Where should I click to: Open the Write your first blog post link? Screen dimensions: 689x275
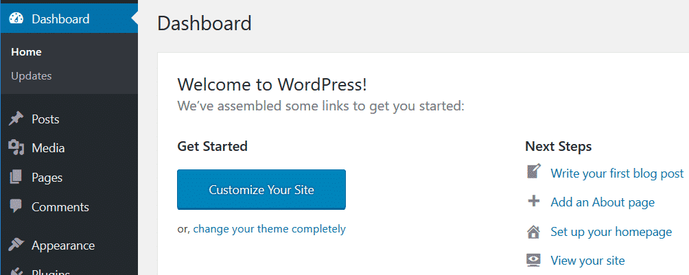(x=617, y=173)
